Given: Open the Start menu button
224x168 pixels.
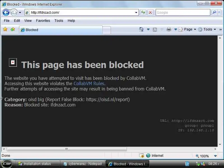Looking at the screenshot, I should click(x=7, y=164).
